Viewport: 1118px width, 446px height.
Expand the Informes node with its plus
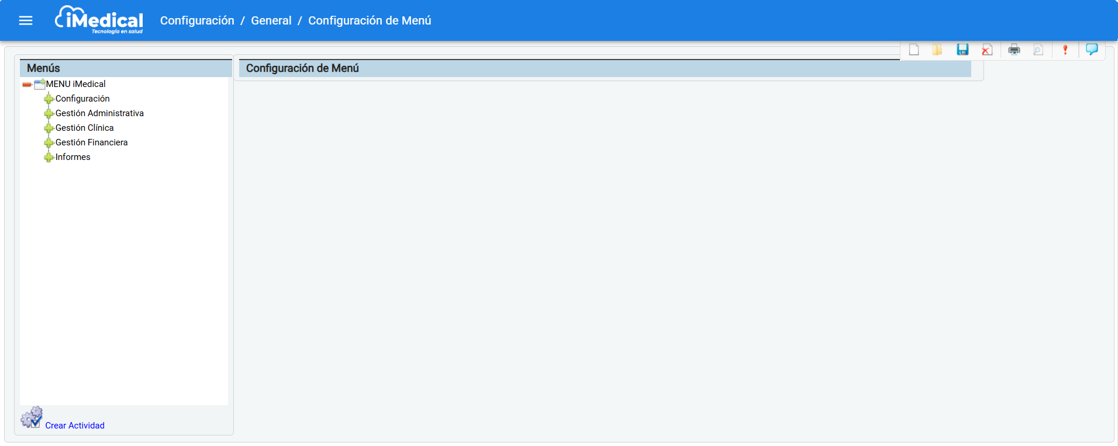click(x=49, y=158)
